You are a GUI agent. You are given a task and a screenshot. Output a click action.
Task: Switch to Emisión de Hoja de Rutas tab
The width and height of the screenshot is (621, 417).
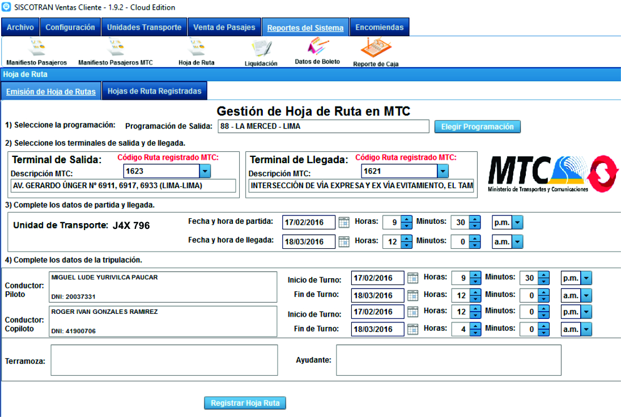point(51,91)
